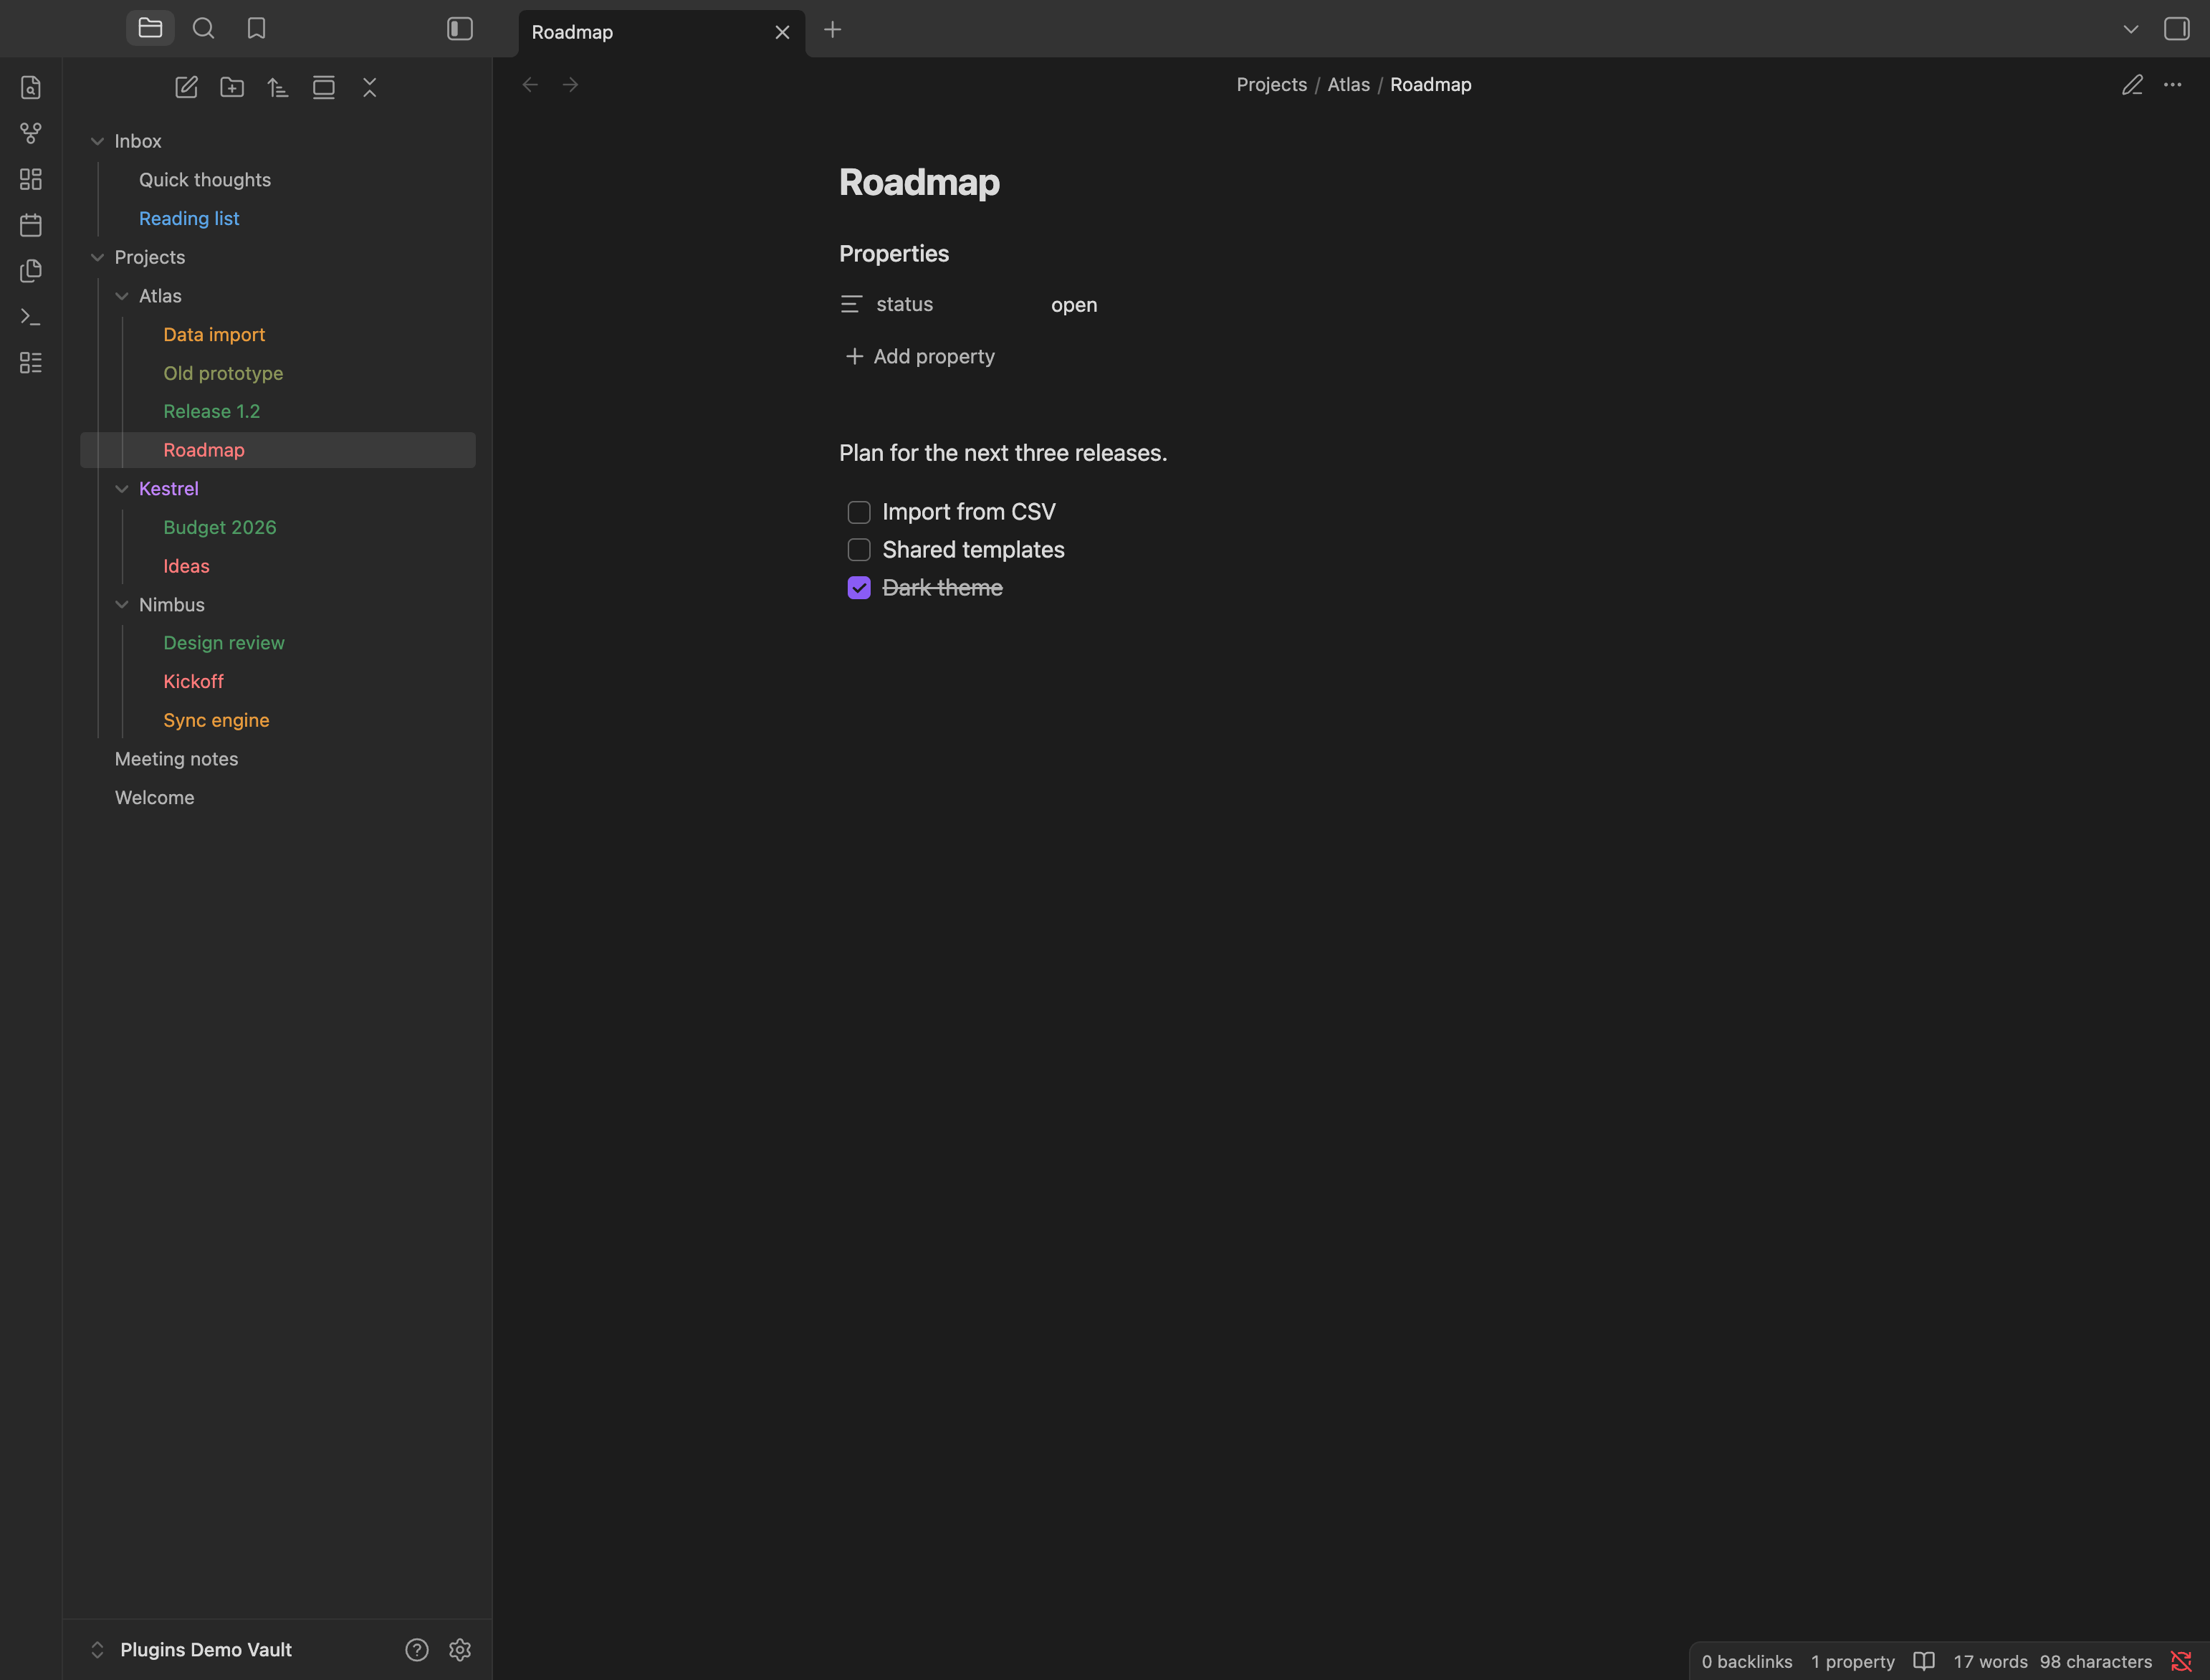Viewport: 2210px width, 1680px height.
Task: Check the Import from CSV checkbox
Action: (858, 512)
